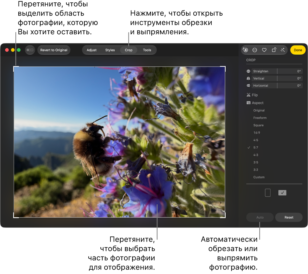Choose the Original aspect ratio

259,111
